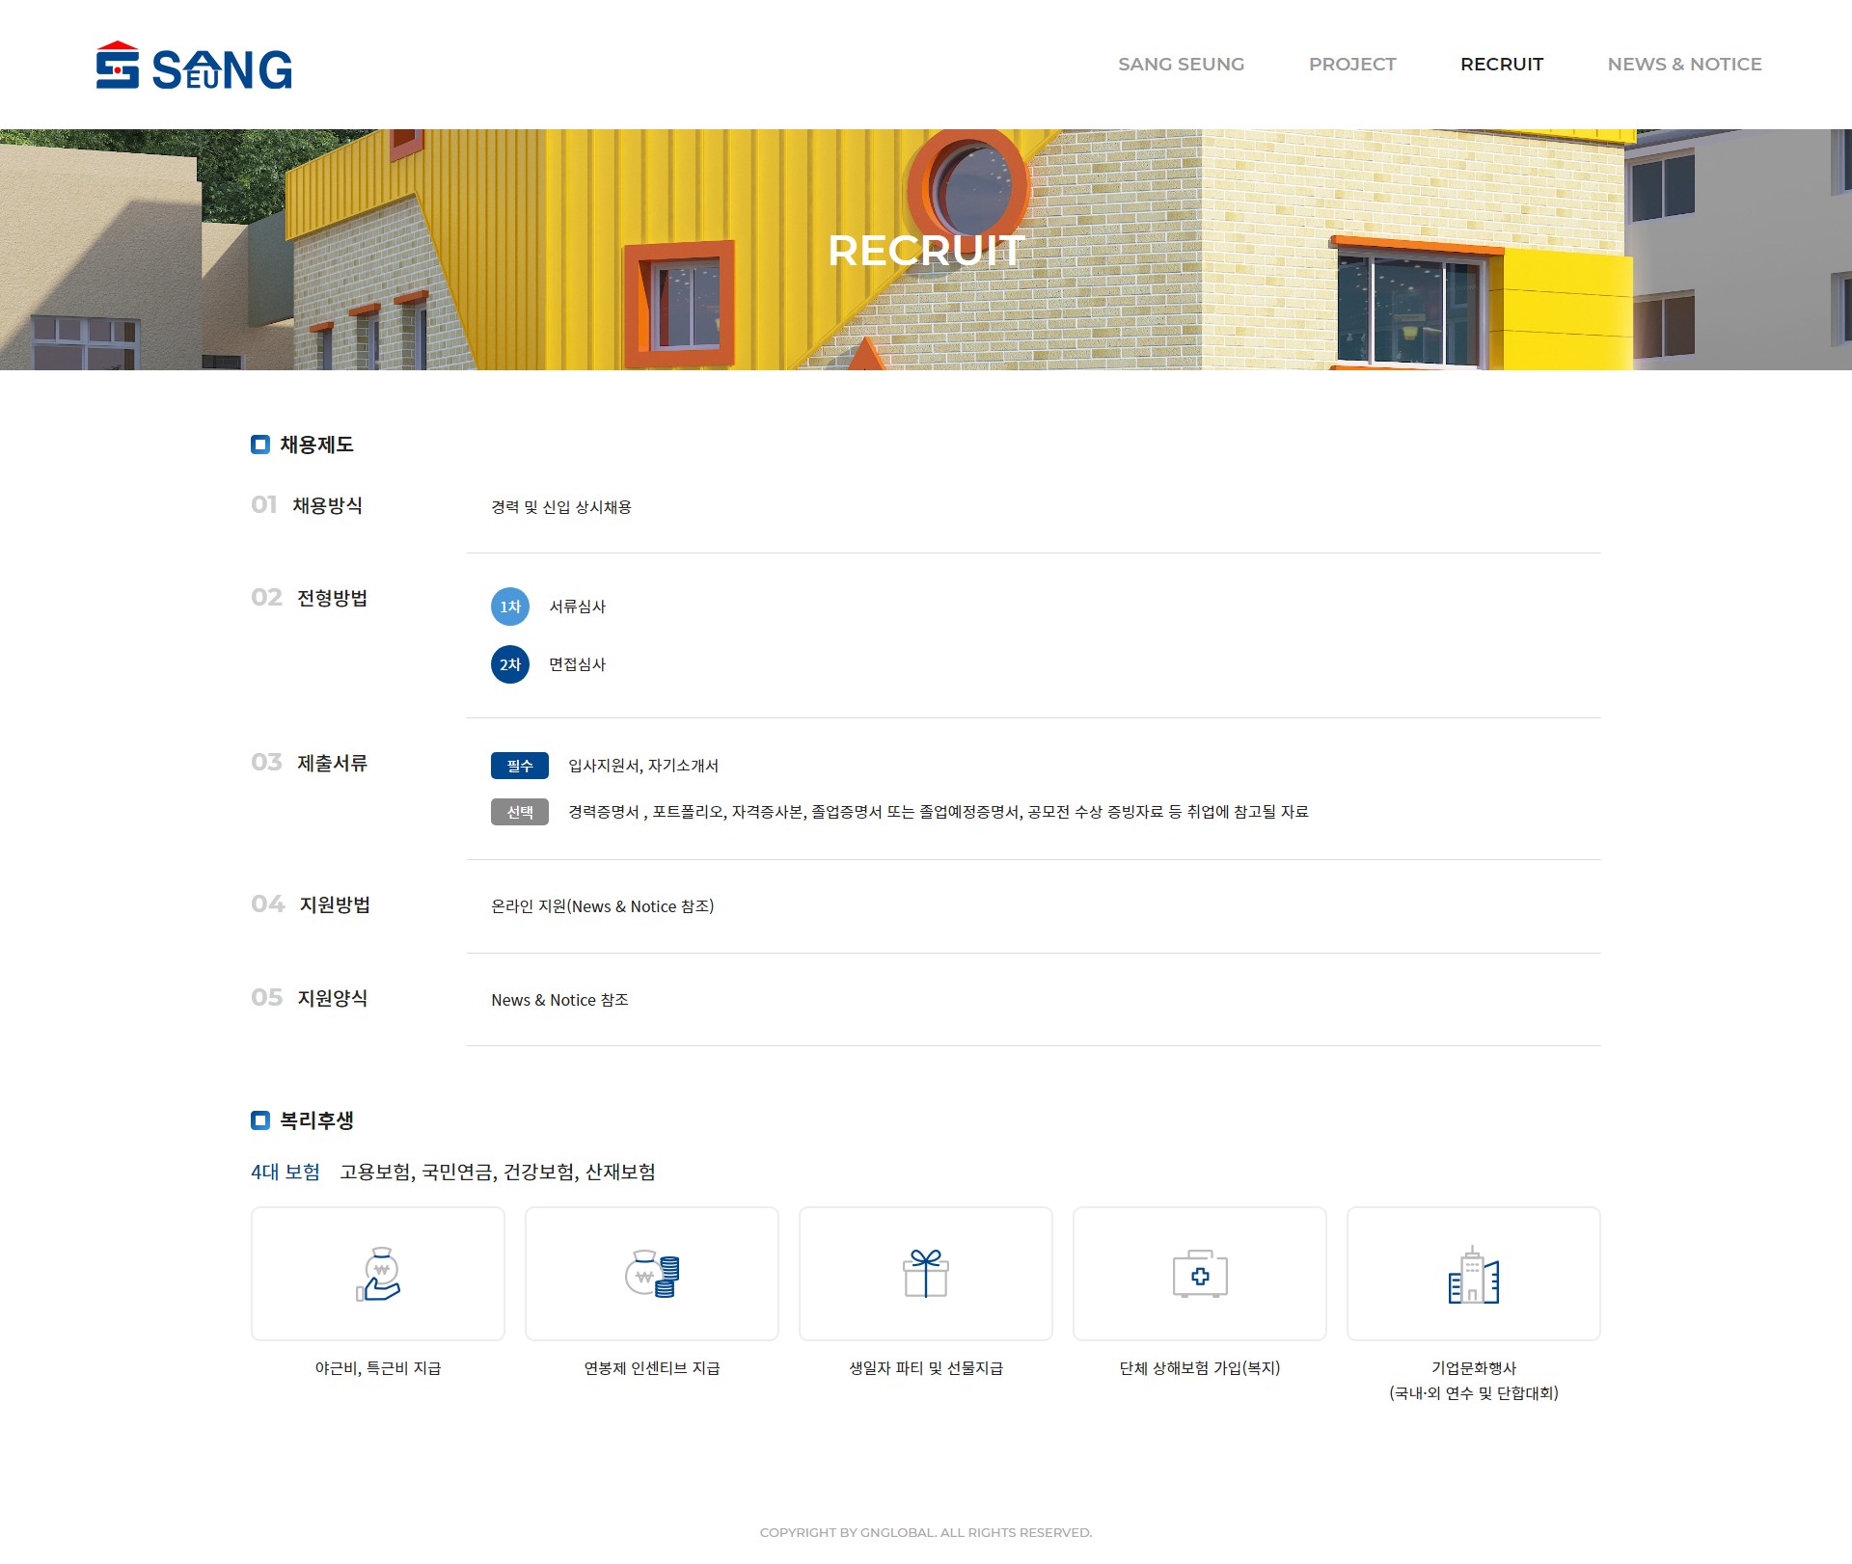Click the 서류심사 text
The image size is (1852, 1564).
click(578, 607)
